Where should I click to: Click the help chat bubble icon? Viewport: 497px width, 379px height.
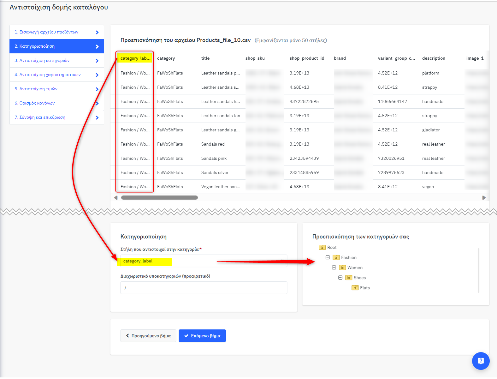(x=481, y=361)
